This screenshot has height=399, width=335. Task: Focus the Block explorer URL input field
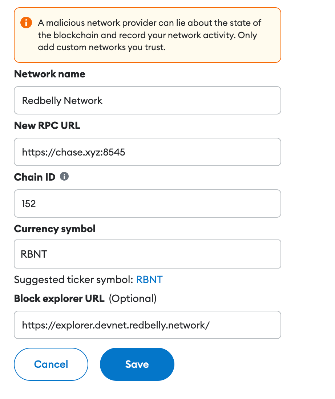coord(148,325)
